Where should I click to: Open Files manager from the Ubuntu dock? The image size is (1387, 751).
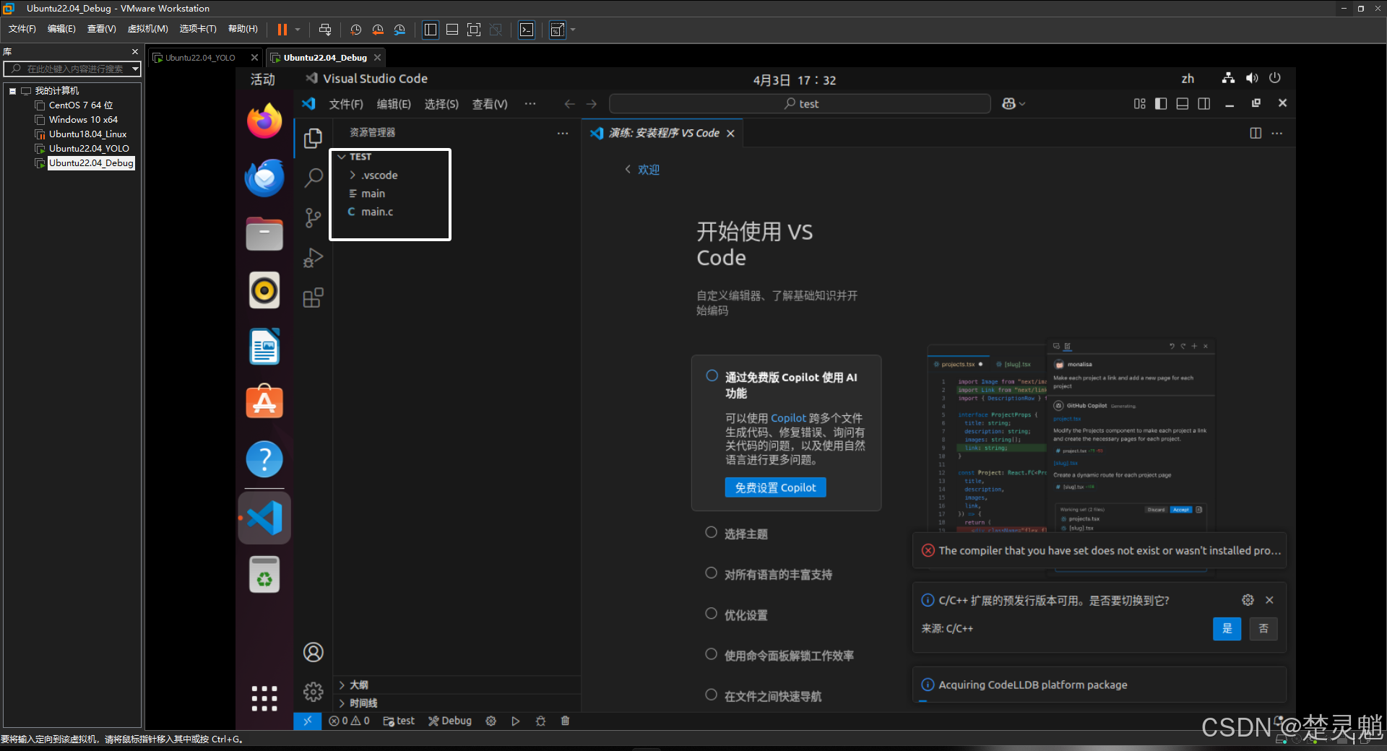(264, 234)
